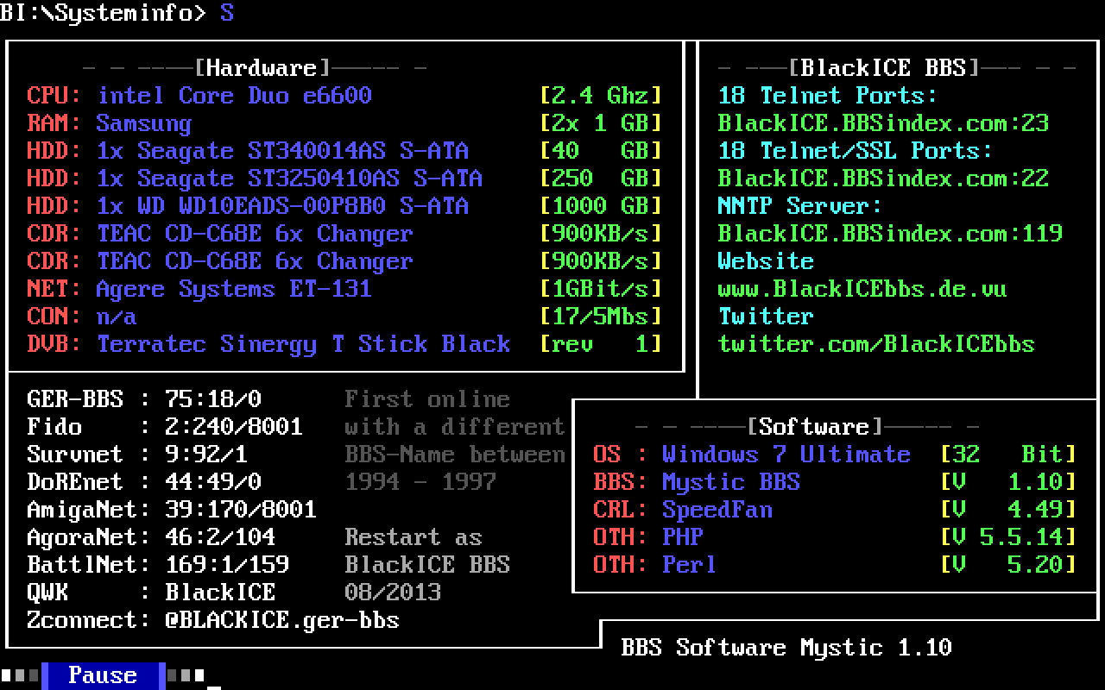Click the NET Agere Systems ET-131 entry
1105x690 pixels.
(x=233, y=289)
